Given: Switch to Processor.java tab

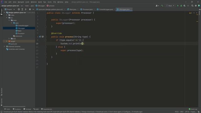Looking at the screenshot, I should pos(87,9).
